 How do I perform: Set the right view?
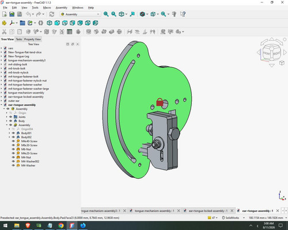click(x=73, y=23)
